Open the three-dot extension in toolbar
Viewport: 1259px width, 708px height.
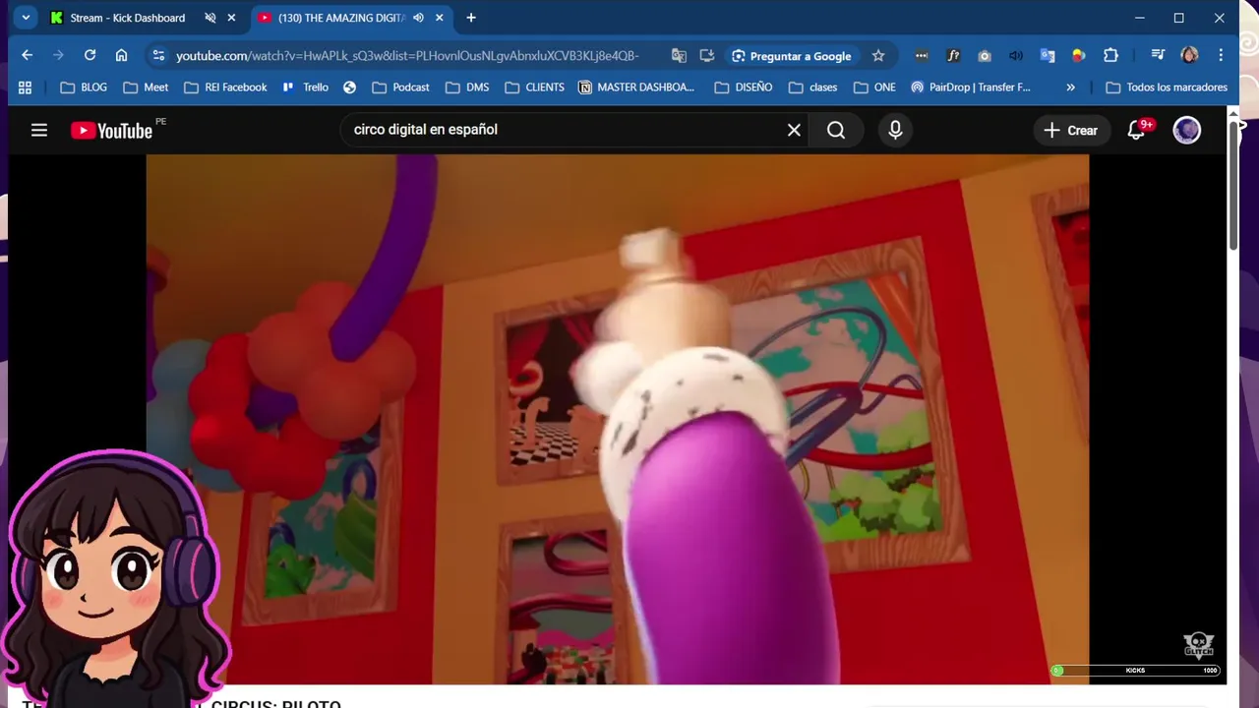921,55
